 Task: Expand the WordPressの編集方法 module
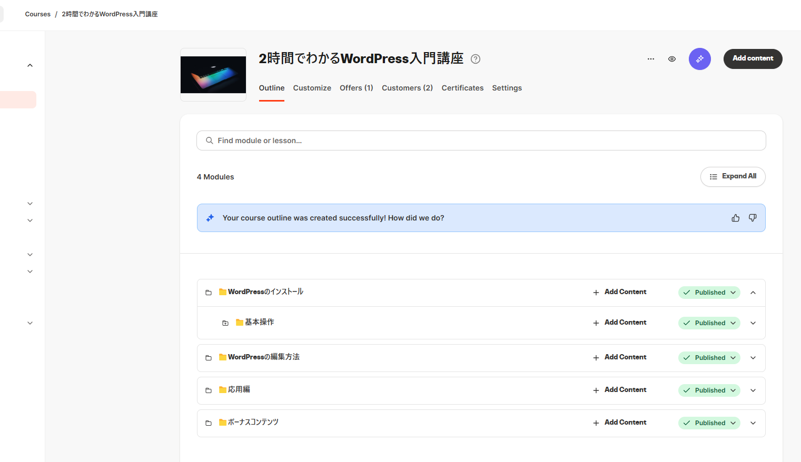pos(753,358)
